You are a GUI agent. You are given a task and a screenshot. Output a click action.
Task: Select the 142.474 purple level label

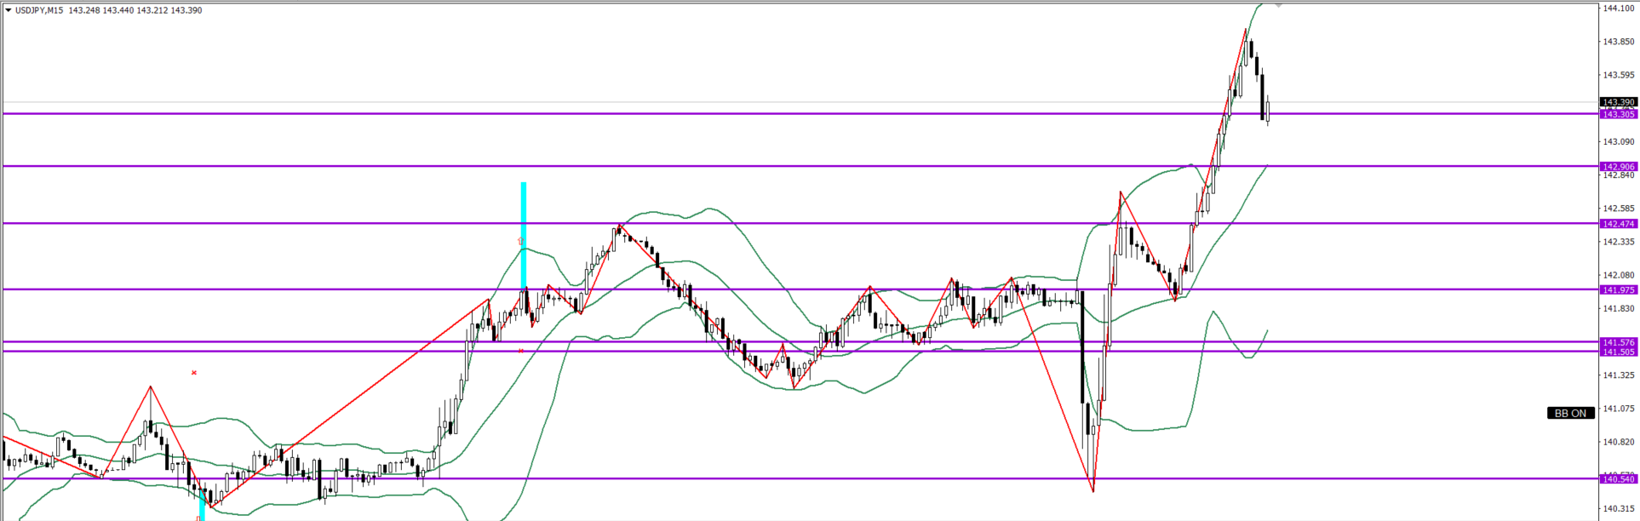pyautogui.click(x=1618, y=224)
